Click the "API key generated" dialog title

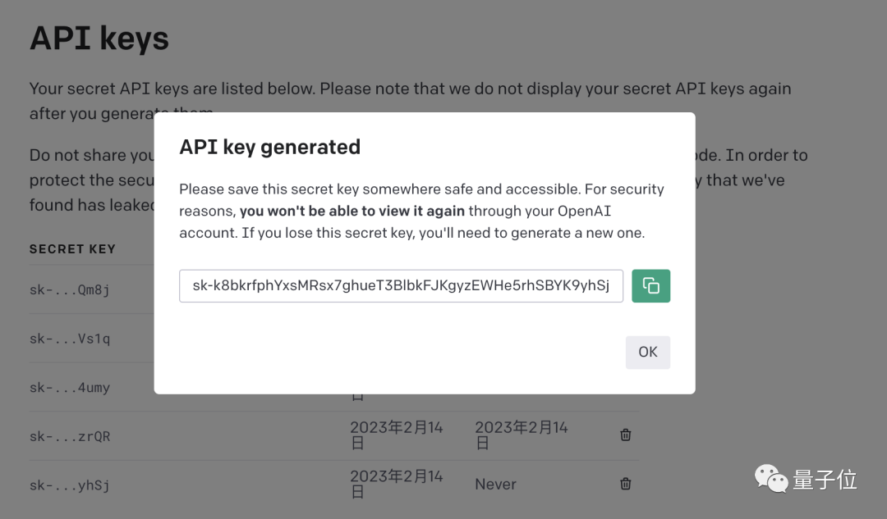click(270, 147)
